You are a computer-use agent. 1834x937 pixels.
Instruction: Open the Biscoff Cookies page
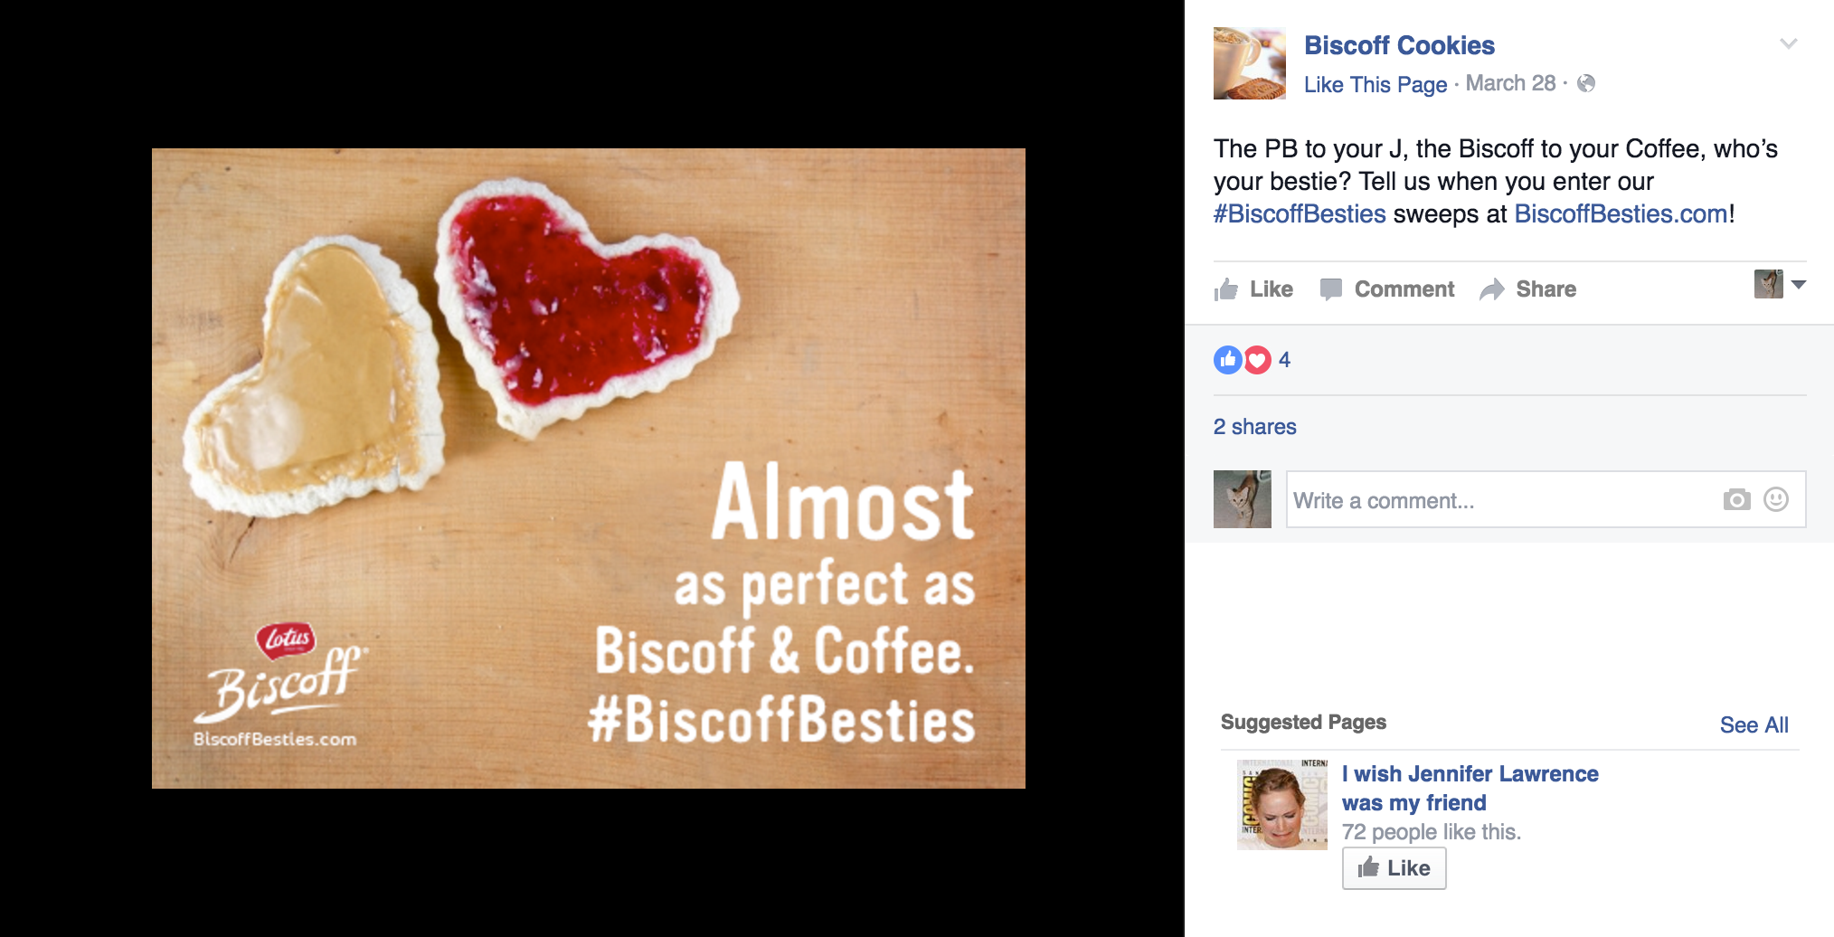click(1399, 45)
